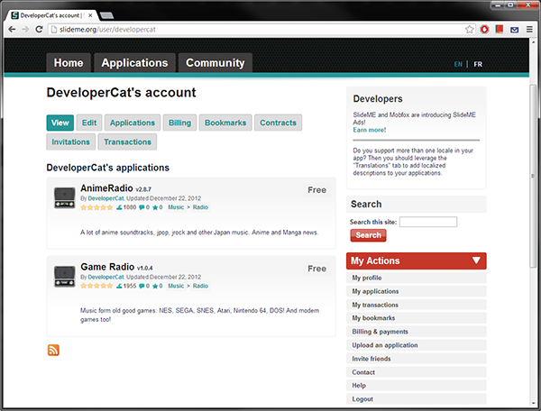The image size is (541, 411).
Task: Select the Billing account tab
Action: coord(179,123)
